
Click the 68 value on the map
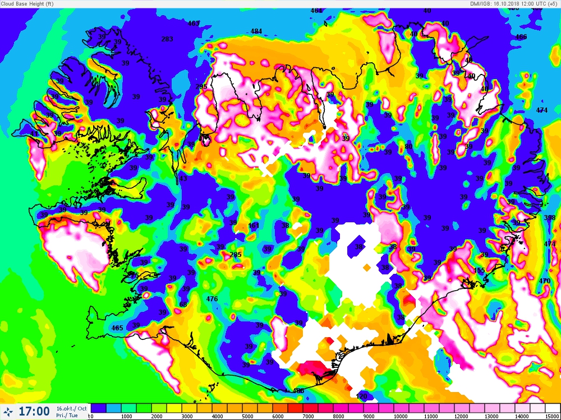[x=183, y=305]
